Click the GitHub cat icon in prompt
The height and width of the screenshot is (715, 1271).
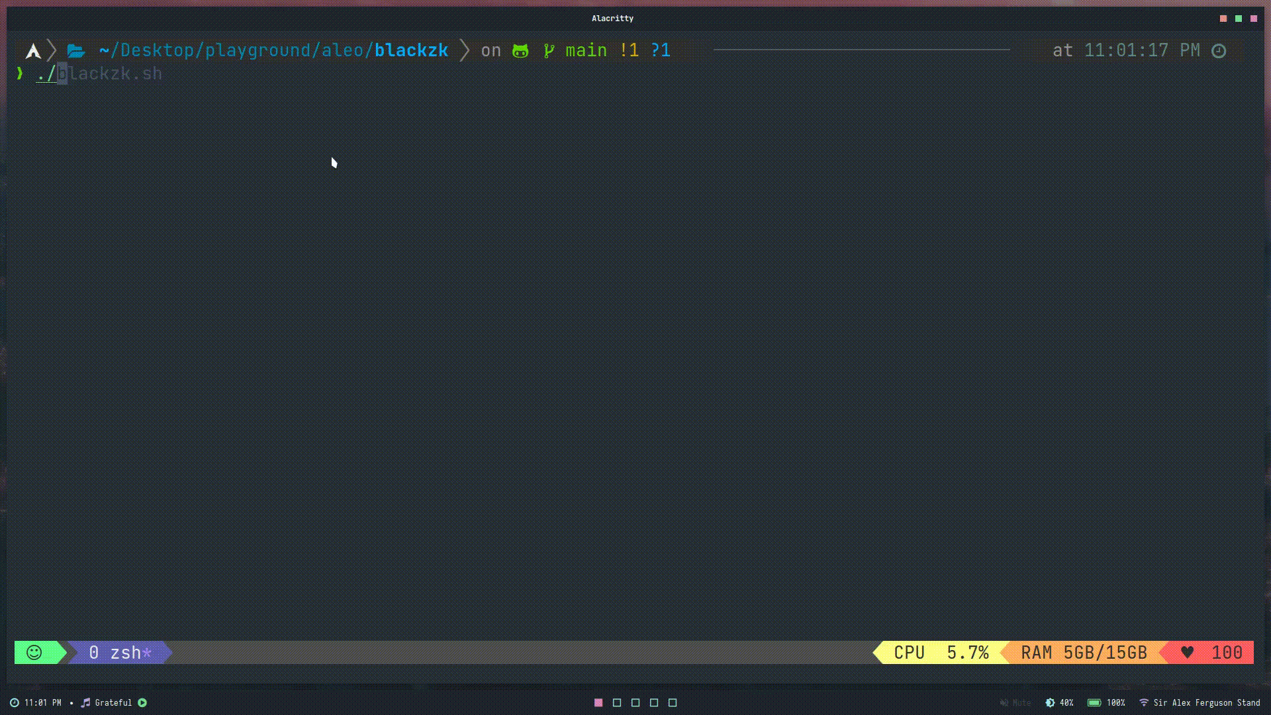(x=520, y=51)
